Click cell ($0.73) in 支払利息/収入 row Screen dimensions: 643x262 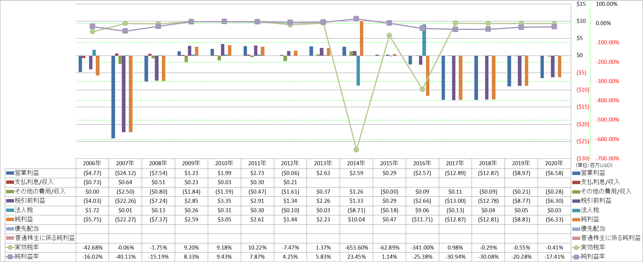coord(92,182)
